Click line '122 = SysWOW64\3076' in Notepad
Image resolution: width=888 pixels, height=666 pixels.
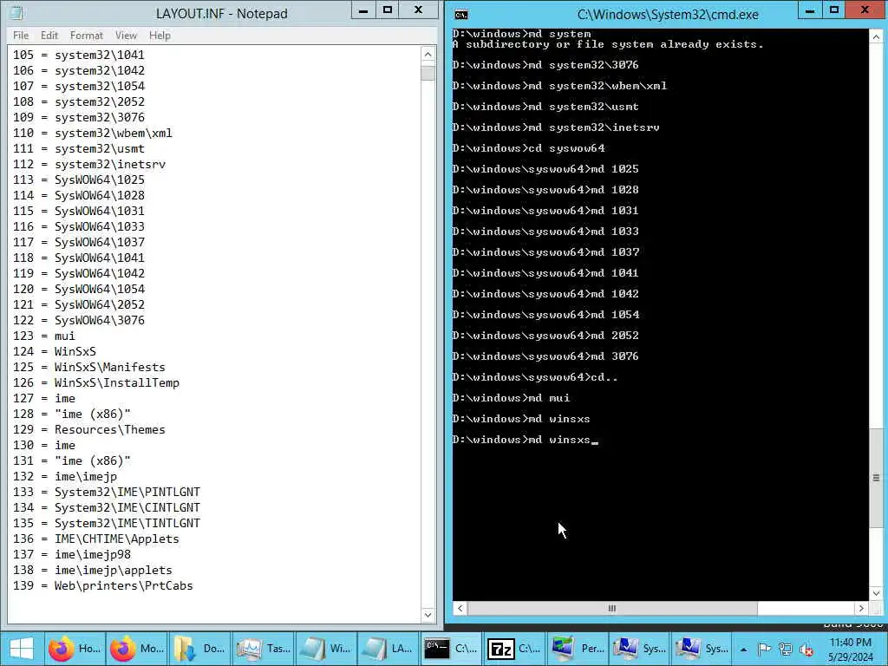(79, 320)
